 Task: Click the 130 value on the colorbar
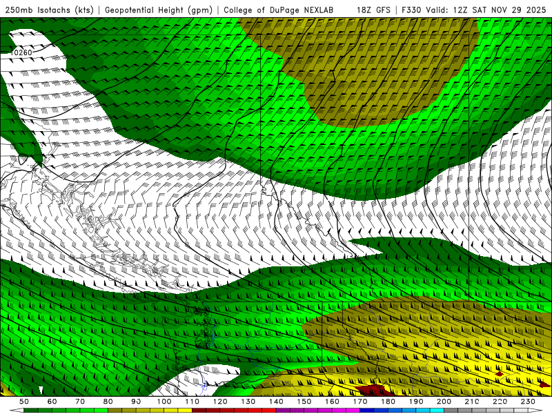click(248, 402)
